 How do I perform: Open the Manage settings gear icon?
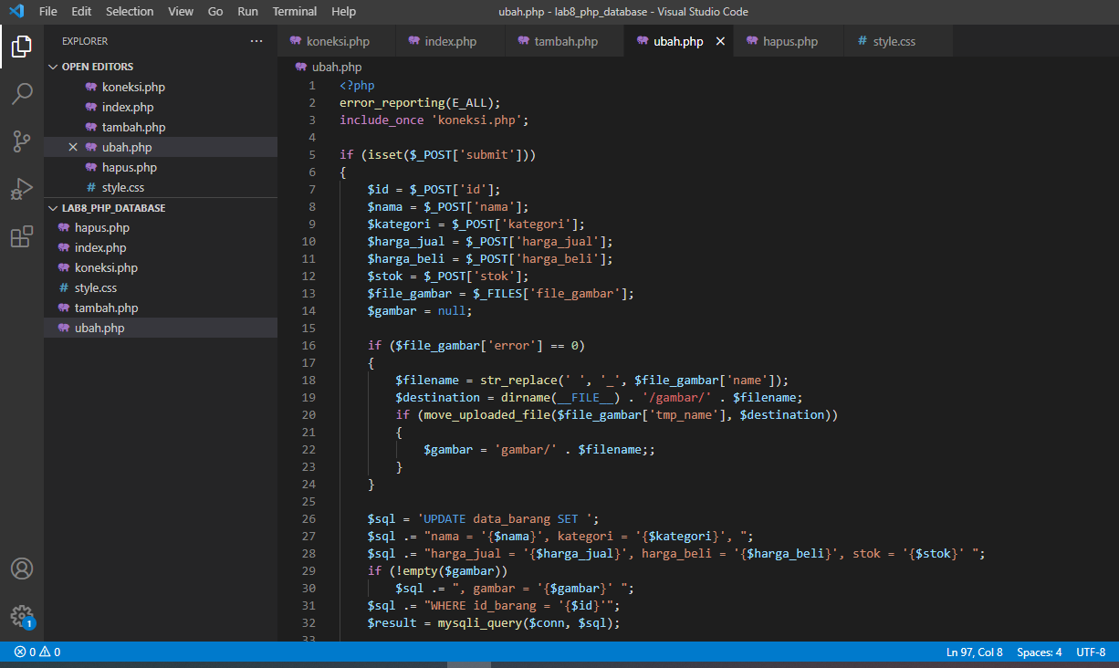[23, 616]
